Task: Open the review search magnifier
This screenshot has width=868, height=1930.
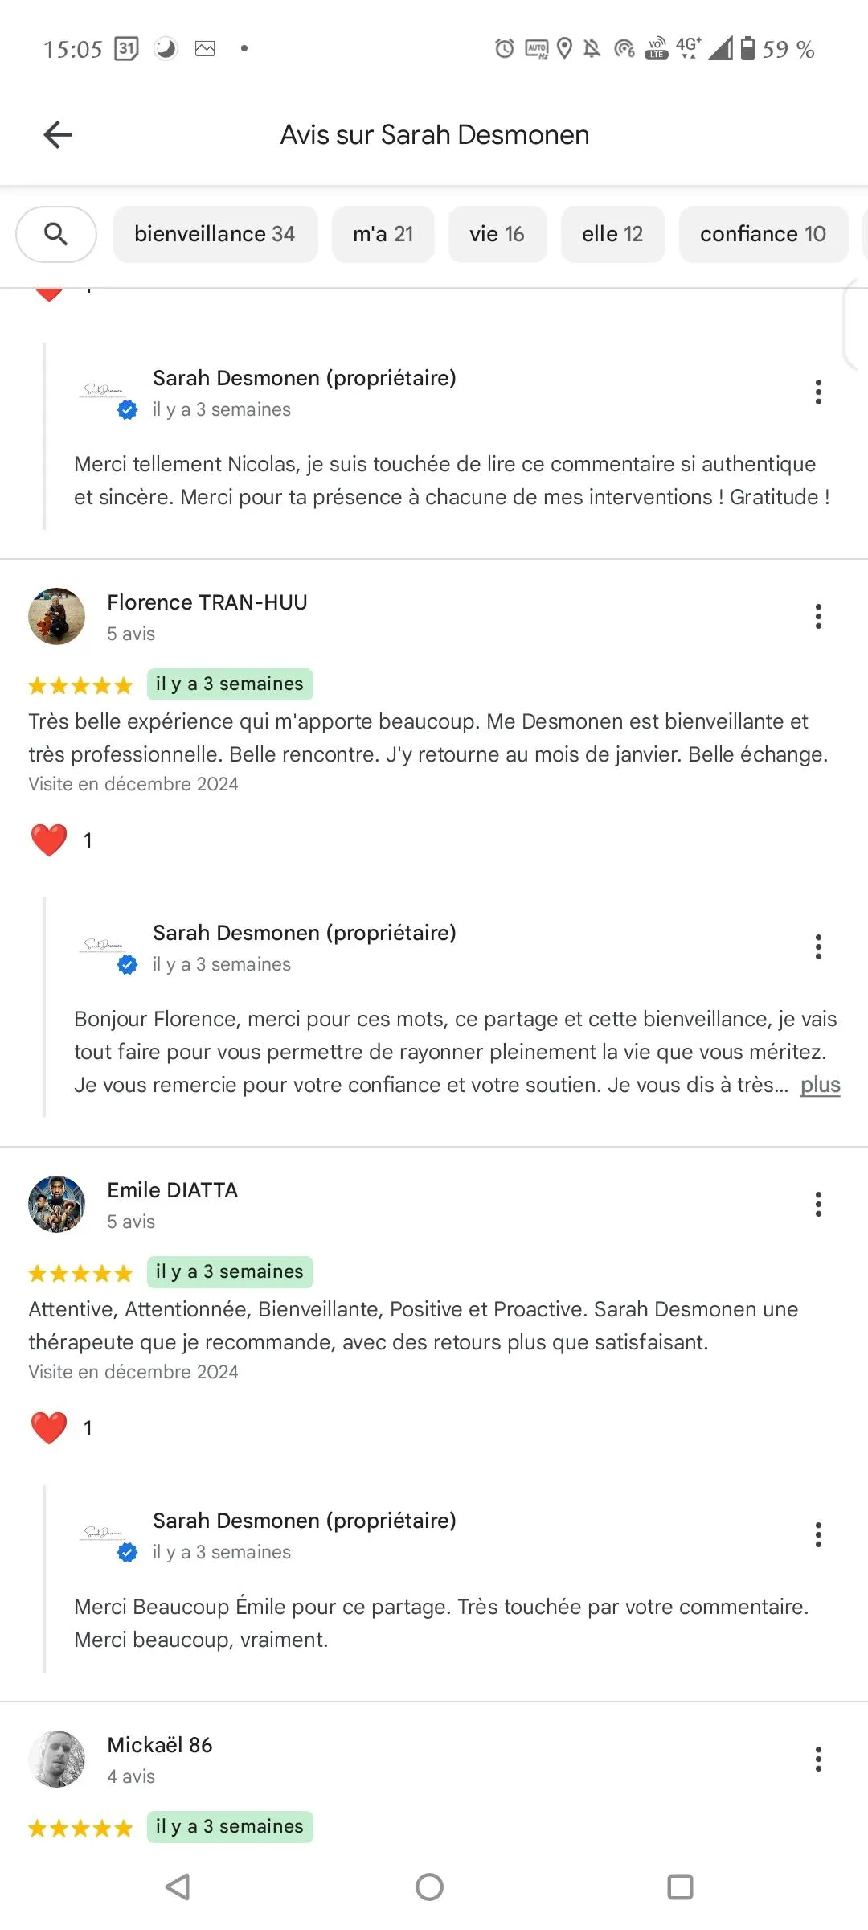Action: (56, 234)
